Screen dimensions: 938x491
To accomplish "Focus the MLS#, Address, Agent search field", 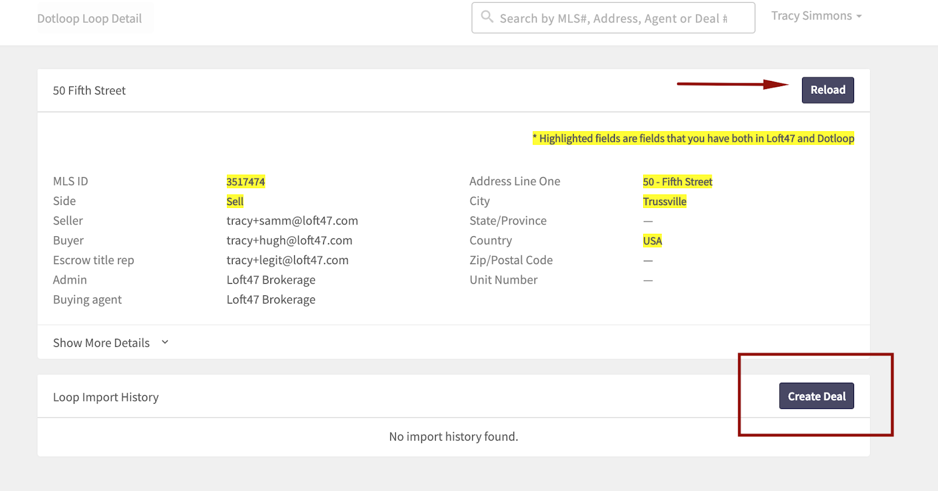I will (613, 18).
